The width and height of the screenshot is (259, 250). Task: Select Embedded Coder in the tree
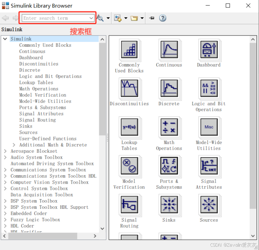pyautogui.click(x=29, y=213)
